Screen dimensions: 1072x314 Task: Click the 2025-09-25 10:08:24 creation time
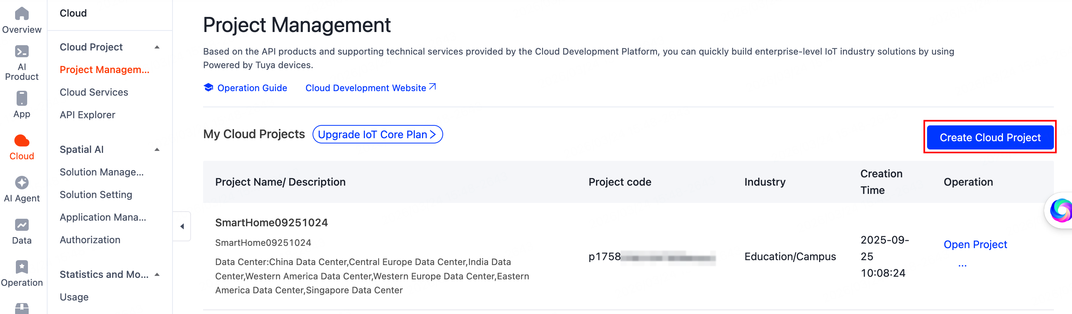pos(885,257)
